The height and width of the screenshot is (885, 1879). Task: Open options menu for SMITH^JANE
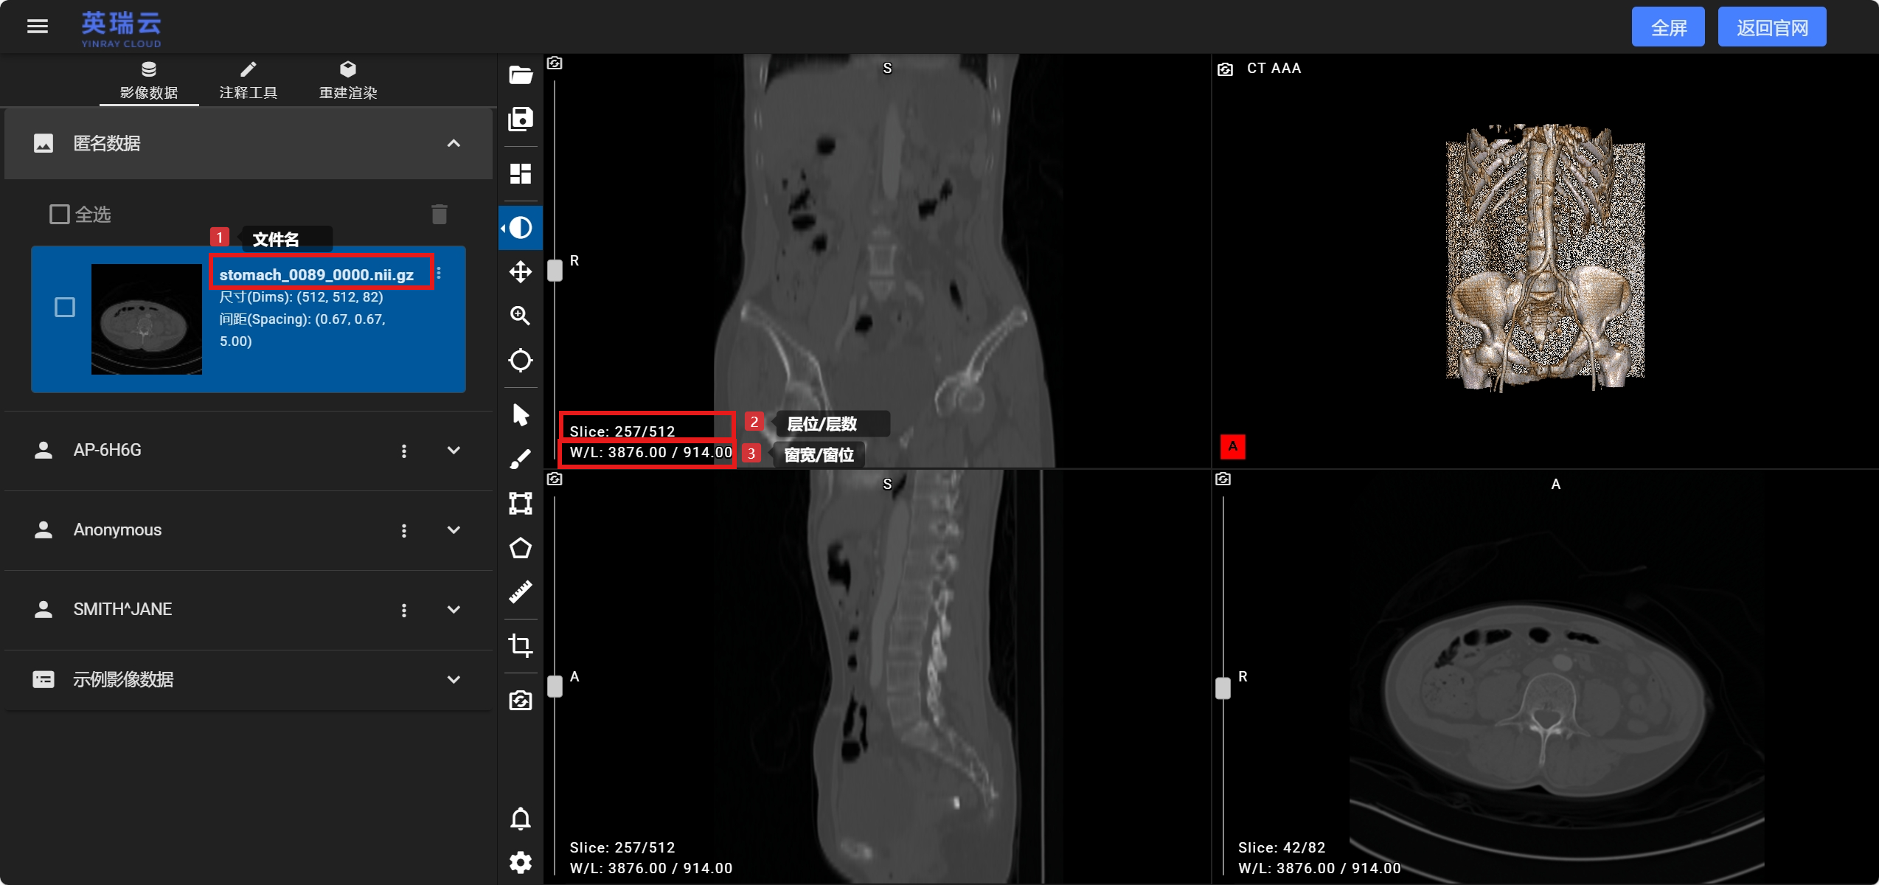pyautogui.click(x=404, y=610)
